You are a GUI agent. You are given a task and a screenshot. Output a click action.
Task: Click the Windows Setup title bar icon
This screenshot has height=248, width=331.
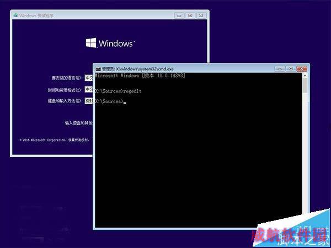15,15
